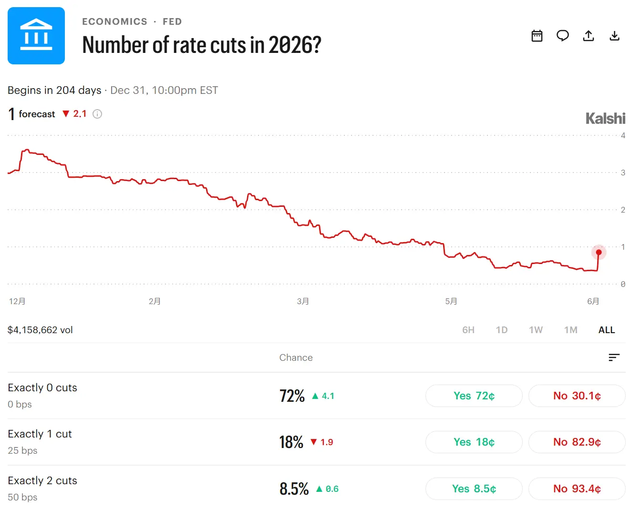Open the sort filter lines icon
This screenshot has height=509, width=641.
[614, 357]
